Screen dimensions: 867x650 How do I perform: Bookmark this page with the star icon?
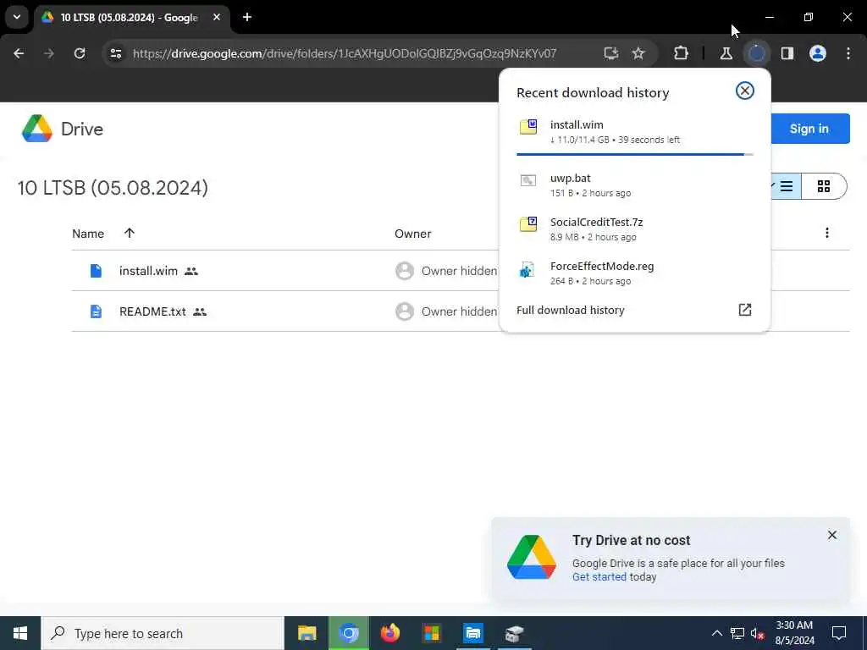[x=638, y=53]
